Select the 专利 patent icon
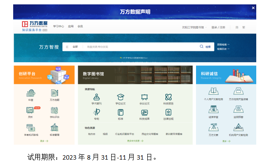This screenshot has width=269, height=164. coord(97,112)
